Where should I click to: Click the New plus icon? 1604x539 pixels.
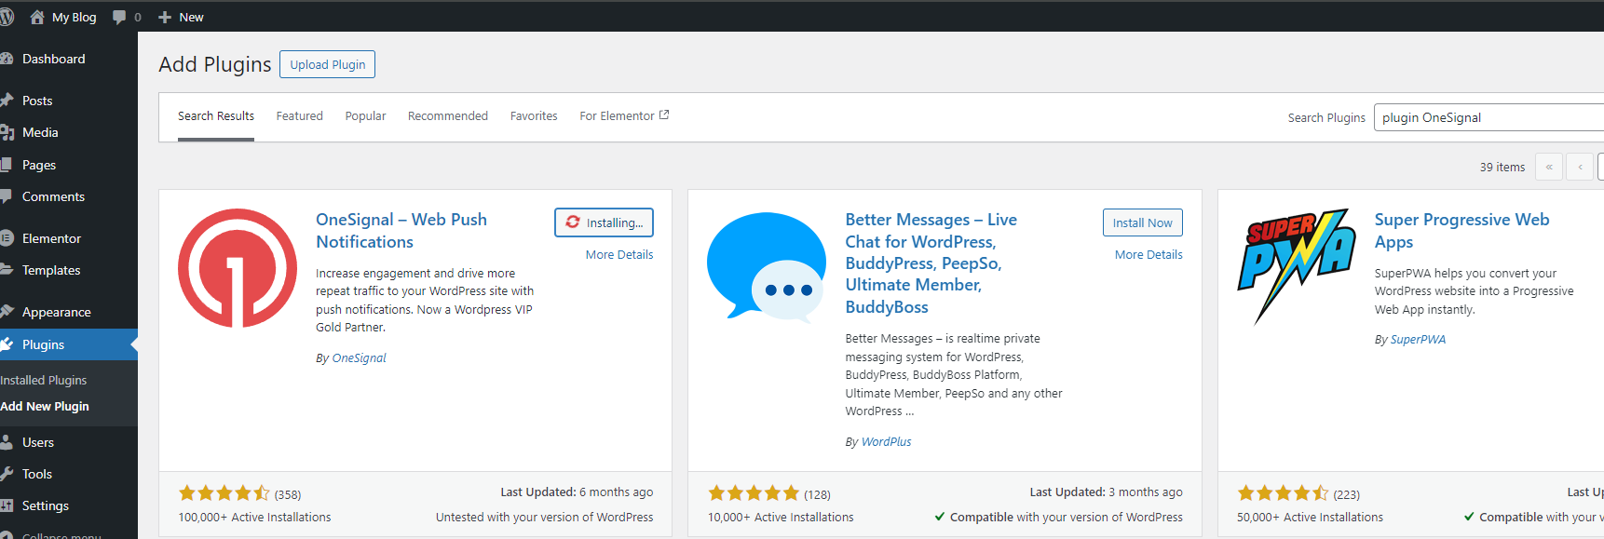point(165,17)
